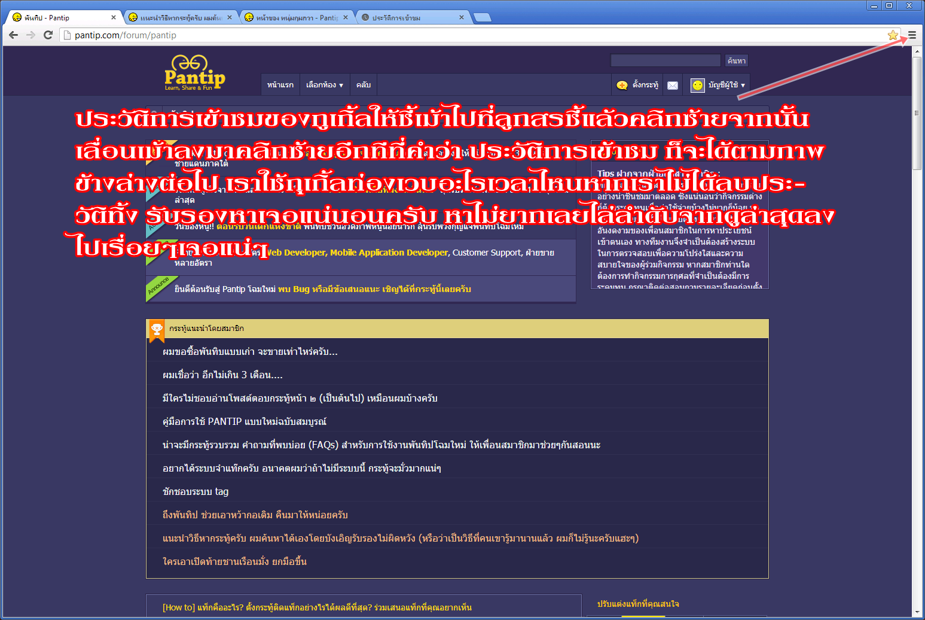Open [How to] แท็กคืออะไร link
This screenshot has width=925, height=620.
click(317, 607)
